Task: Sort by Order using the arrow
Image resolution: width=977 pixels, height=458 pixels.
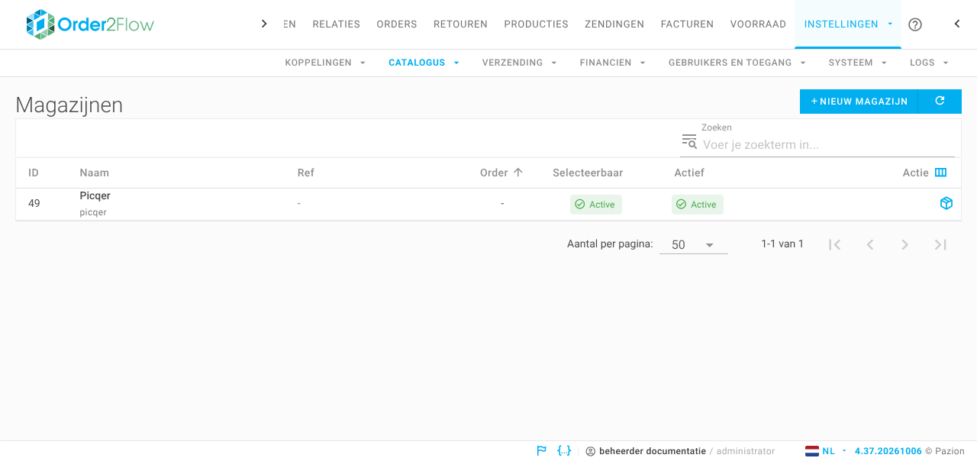Action: pyautogui.click(x=518, y=173)
